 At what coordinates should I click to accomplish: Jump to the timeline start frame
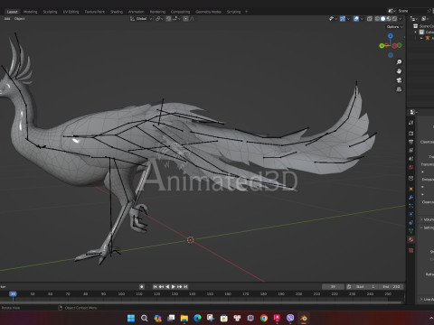(x=155, y=287)
